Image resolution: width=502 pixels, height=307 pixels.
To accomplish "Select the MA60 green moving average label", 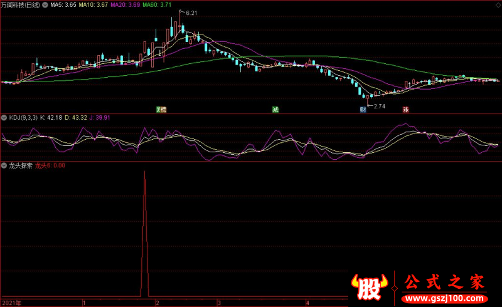I will 157,5.
